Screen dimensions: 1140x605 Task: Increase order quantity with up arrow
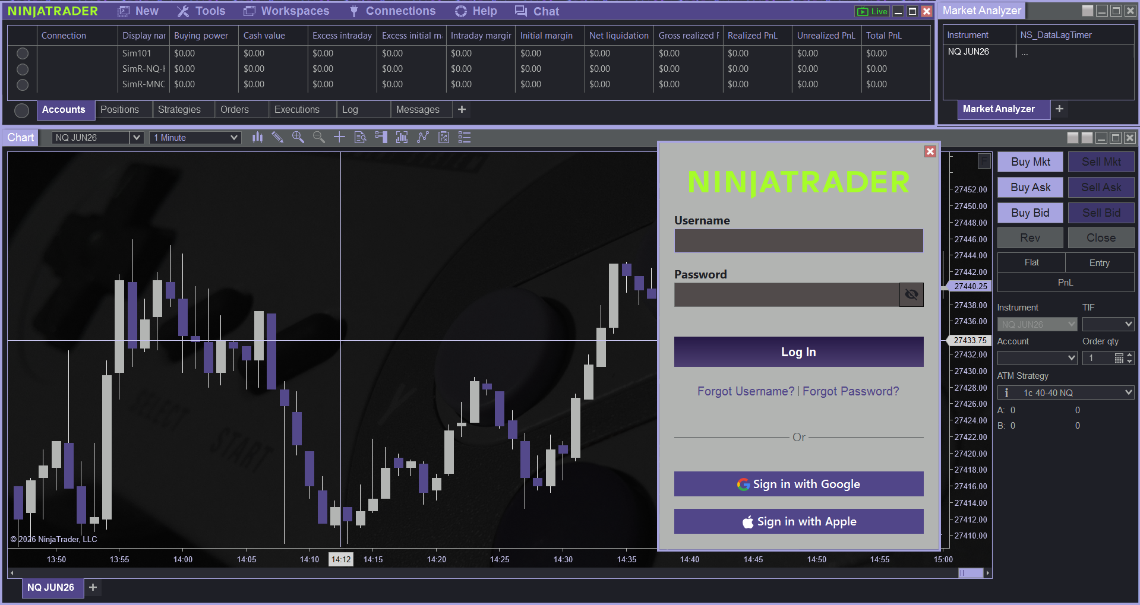(1130, 355)
